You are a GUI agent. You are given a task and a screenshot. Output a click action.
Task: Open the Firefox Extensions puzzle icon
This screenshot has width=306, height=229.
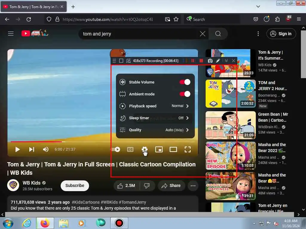(x=277, y=19)
